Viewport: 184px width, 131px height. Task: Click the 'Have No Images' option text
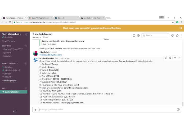point(49,44)
